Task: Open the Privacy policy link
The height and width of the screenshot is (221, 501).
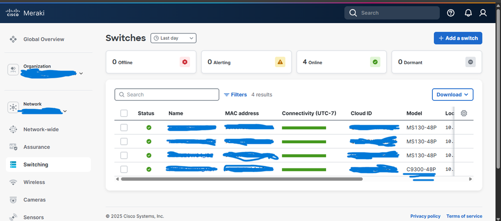Action: point(425,216)
